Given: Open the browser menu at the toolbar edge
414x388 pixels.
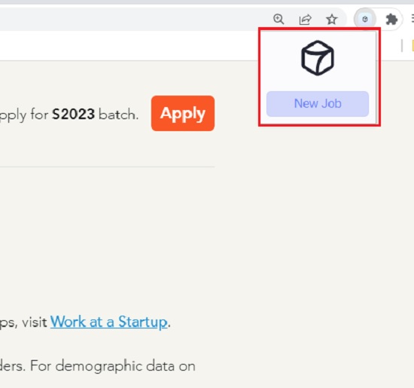Looking at the screenshot, I should click(x=412, y=19).
